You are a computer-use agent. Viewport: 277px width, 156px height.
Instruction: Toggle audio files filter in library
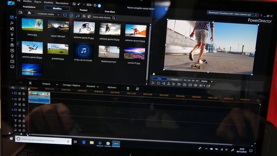[78, 16]
